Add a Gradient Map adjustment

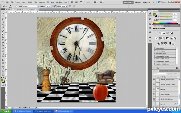coord(169,43)
